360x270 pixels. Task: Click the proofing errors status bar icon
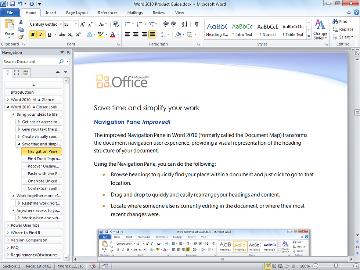(93, 266)
